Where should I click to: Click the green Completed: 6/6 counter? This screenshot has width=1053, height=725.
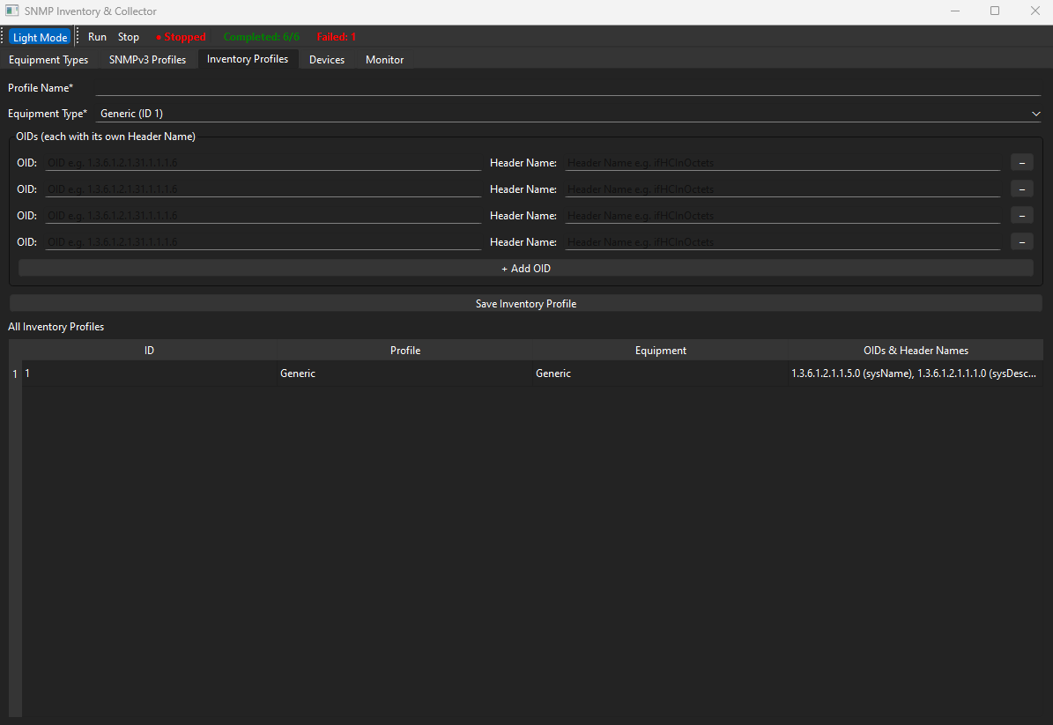click(x=261, y=36)
